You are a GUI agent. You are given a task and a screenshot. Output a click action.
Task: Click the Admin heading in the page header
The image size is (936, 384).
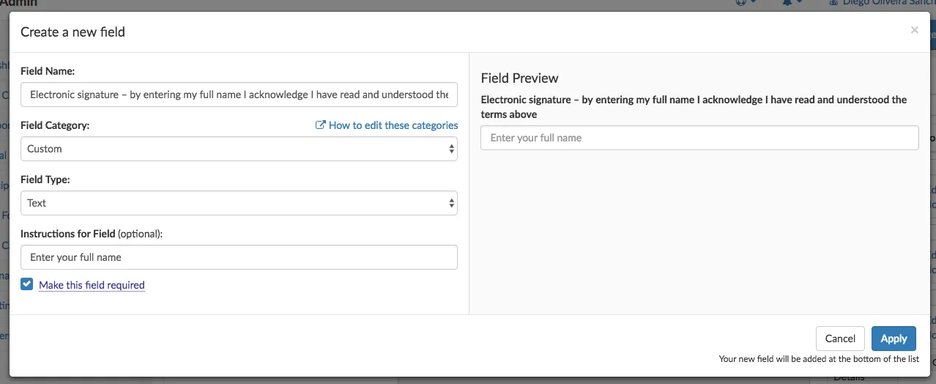click(19, 4)
